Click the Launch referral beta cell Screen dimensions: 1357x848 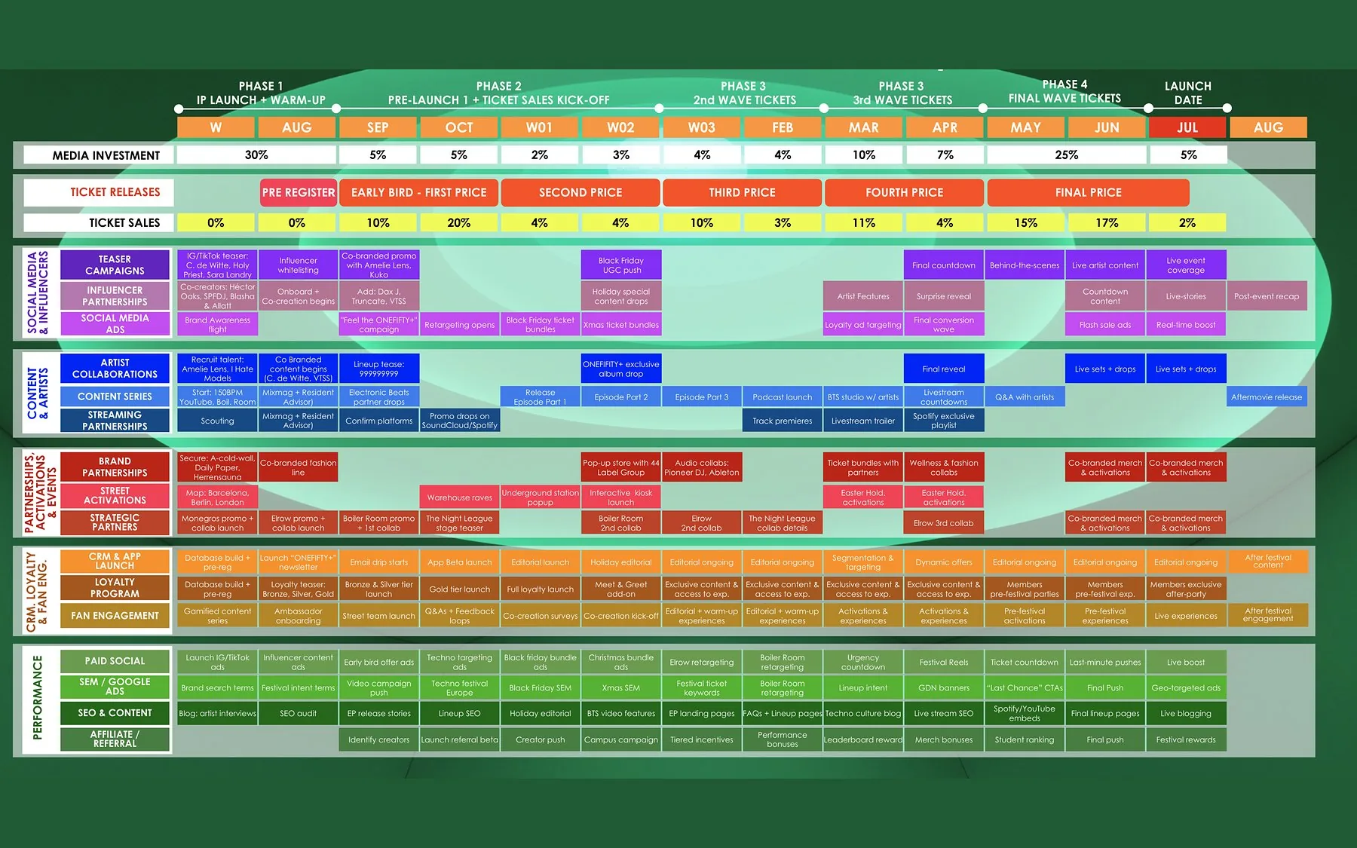(460, 739)
